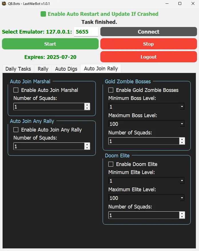Increase Doom Elite squads with up arrow
Viewport: 199px width, 251px height.
pyautogui.click(x=182, y=213)
